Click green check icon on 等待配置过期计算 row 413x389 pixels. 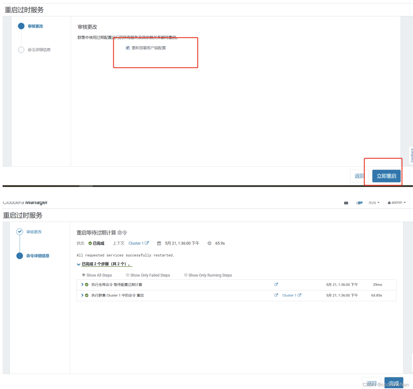coord(87,285)
